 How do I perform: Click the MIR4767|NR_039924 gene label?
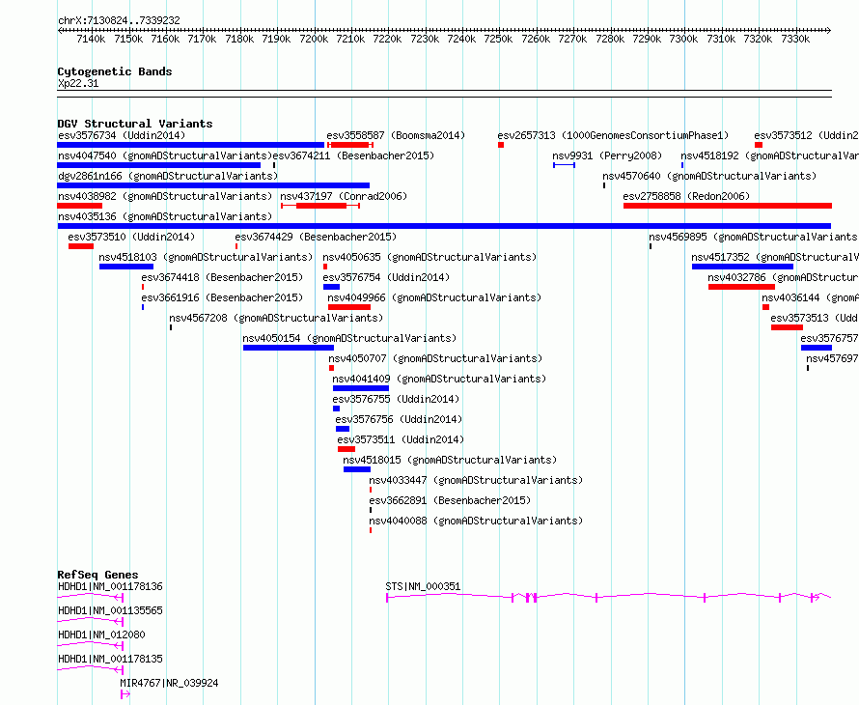pyautogui.click(x=169, y=683)
